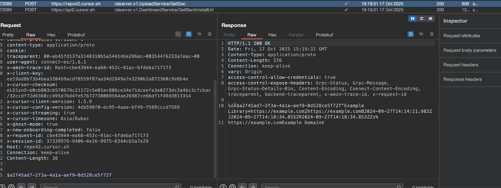
Task: Open the Protobuf tab in Response
Action: click(x=324, y=35)
